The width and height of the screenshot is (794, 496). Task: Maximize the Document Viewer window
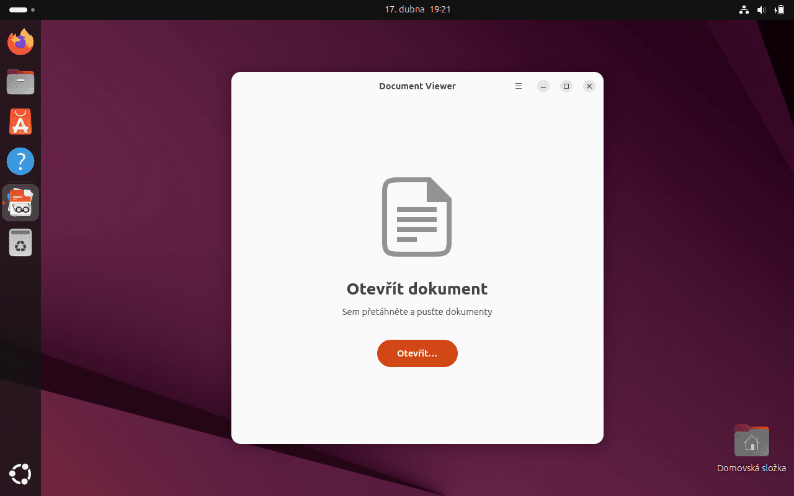pos(566,86)
